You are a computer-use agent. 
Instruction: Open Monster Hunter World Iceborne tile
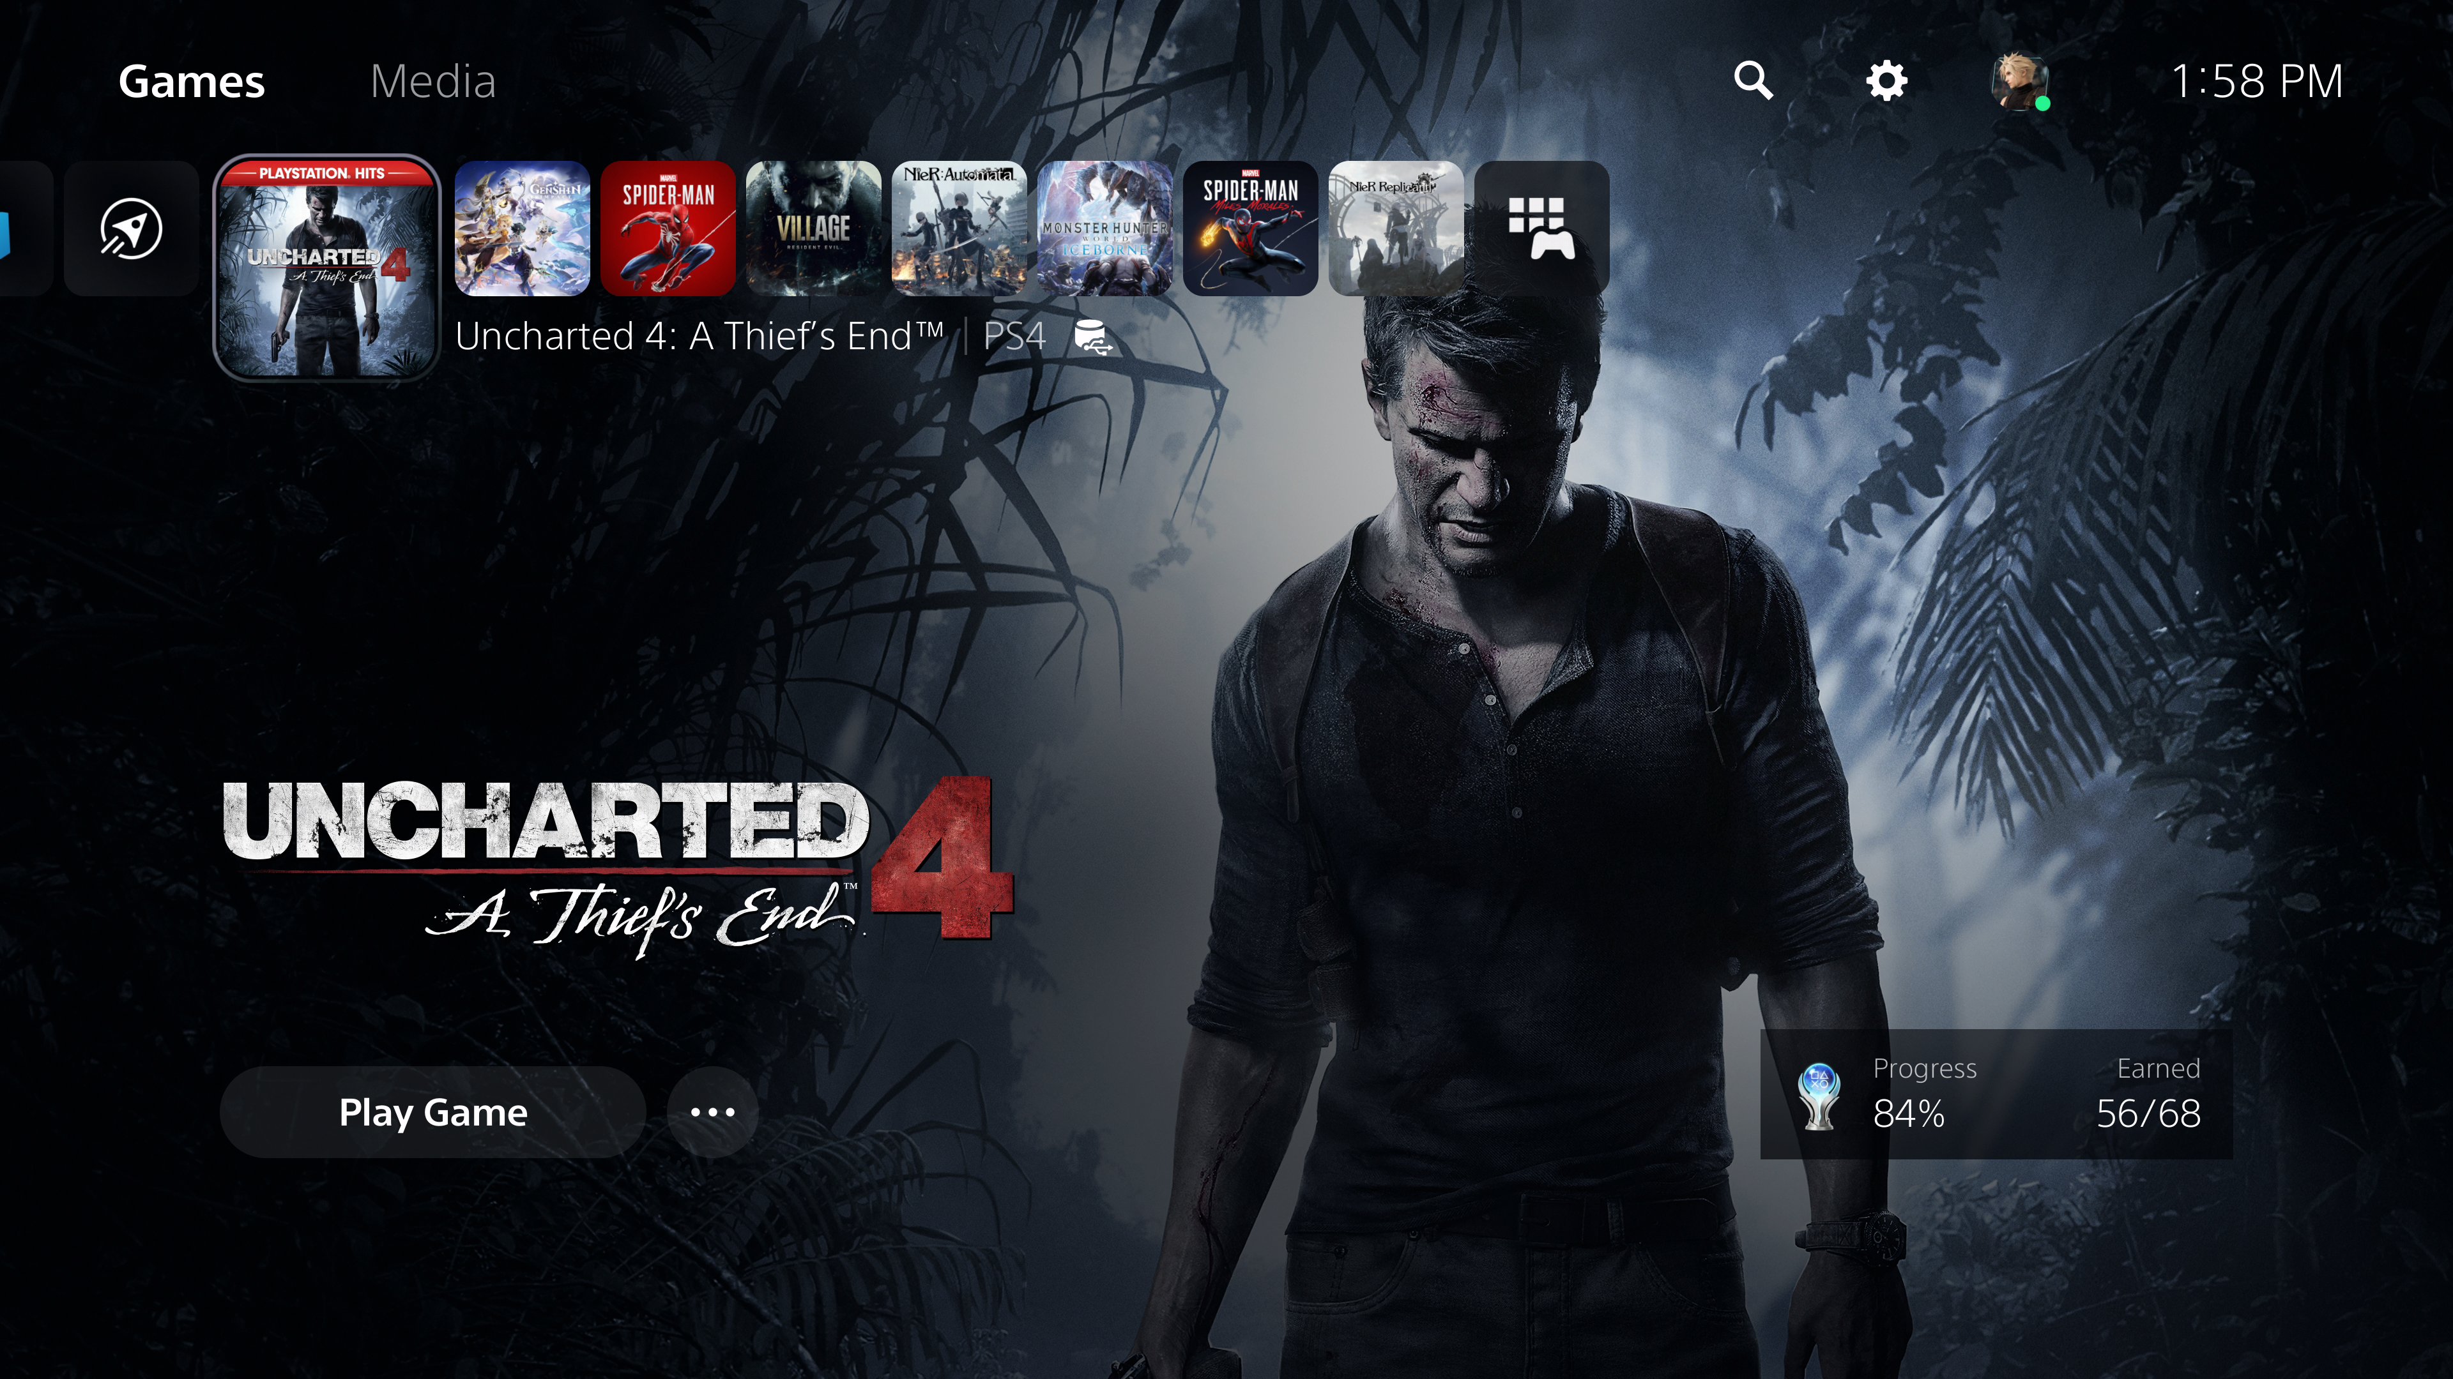point(1104,229)
